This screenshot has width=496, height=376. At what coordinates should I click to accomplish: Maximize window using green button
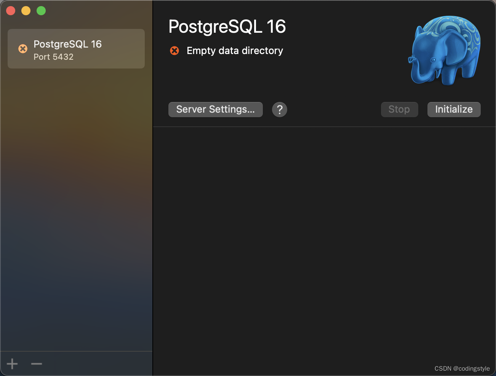pyautogui.click(x=41, y=11)
